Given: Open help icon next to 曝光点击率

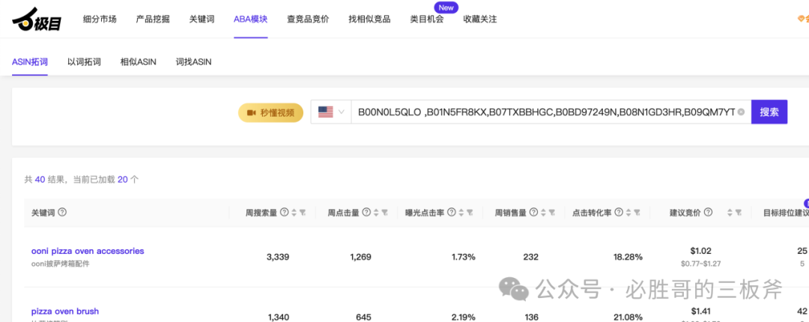Looking at the screenshot, I should point(452,212).
